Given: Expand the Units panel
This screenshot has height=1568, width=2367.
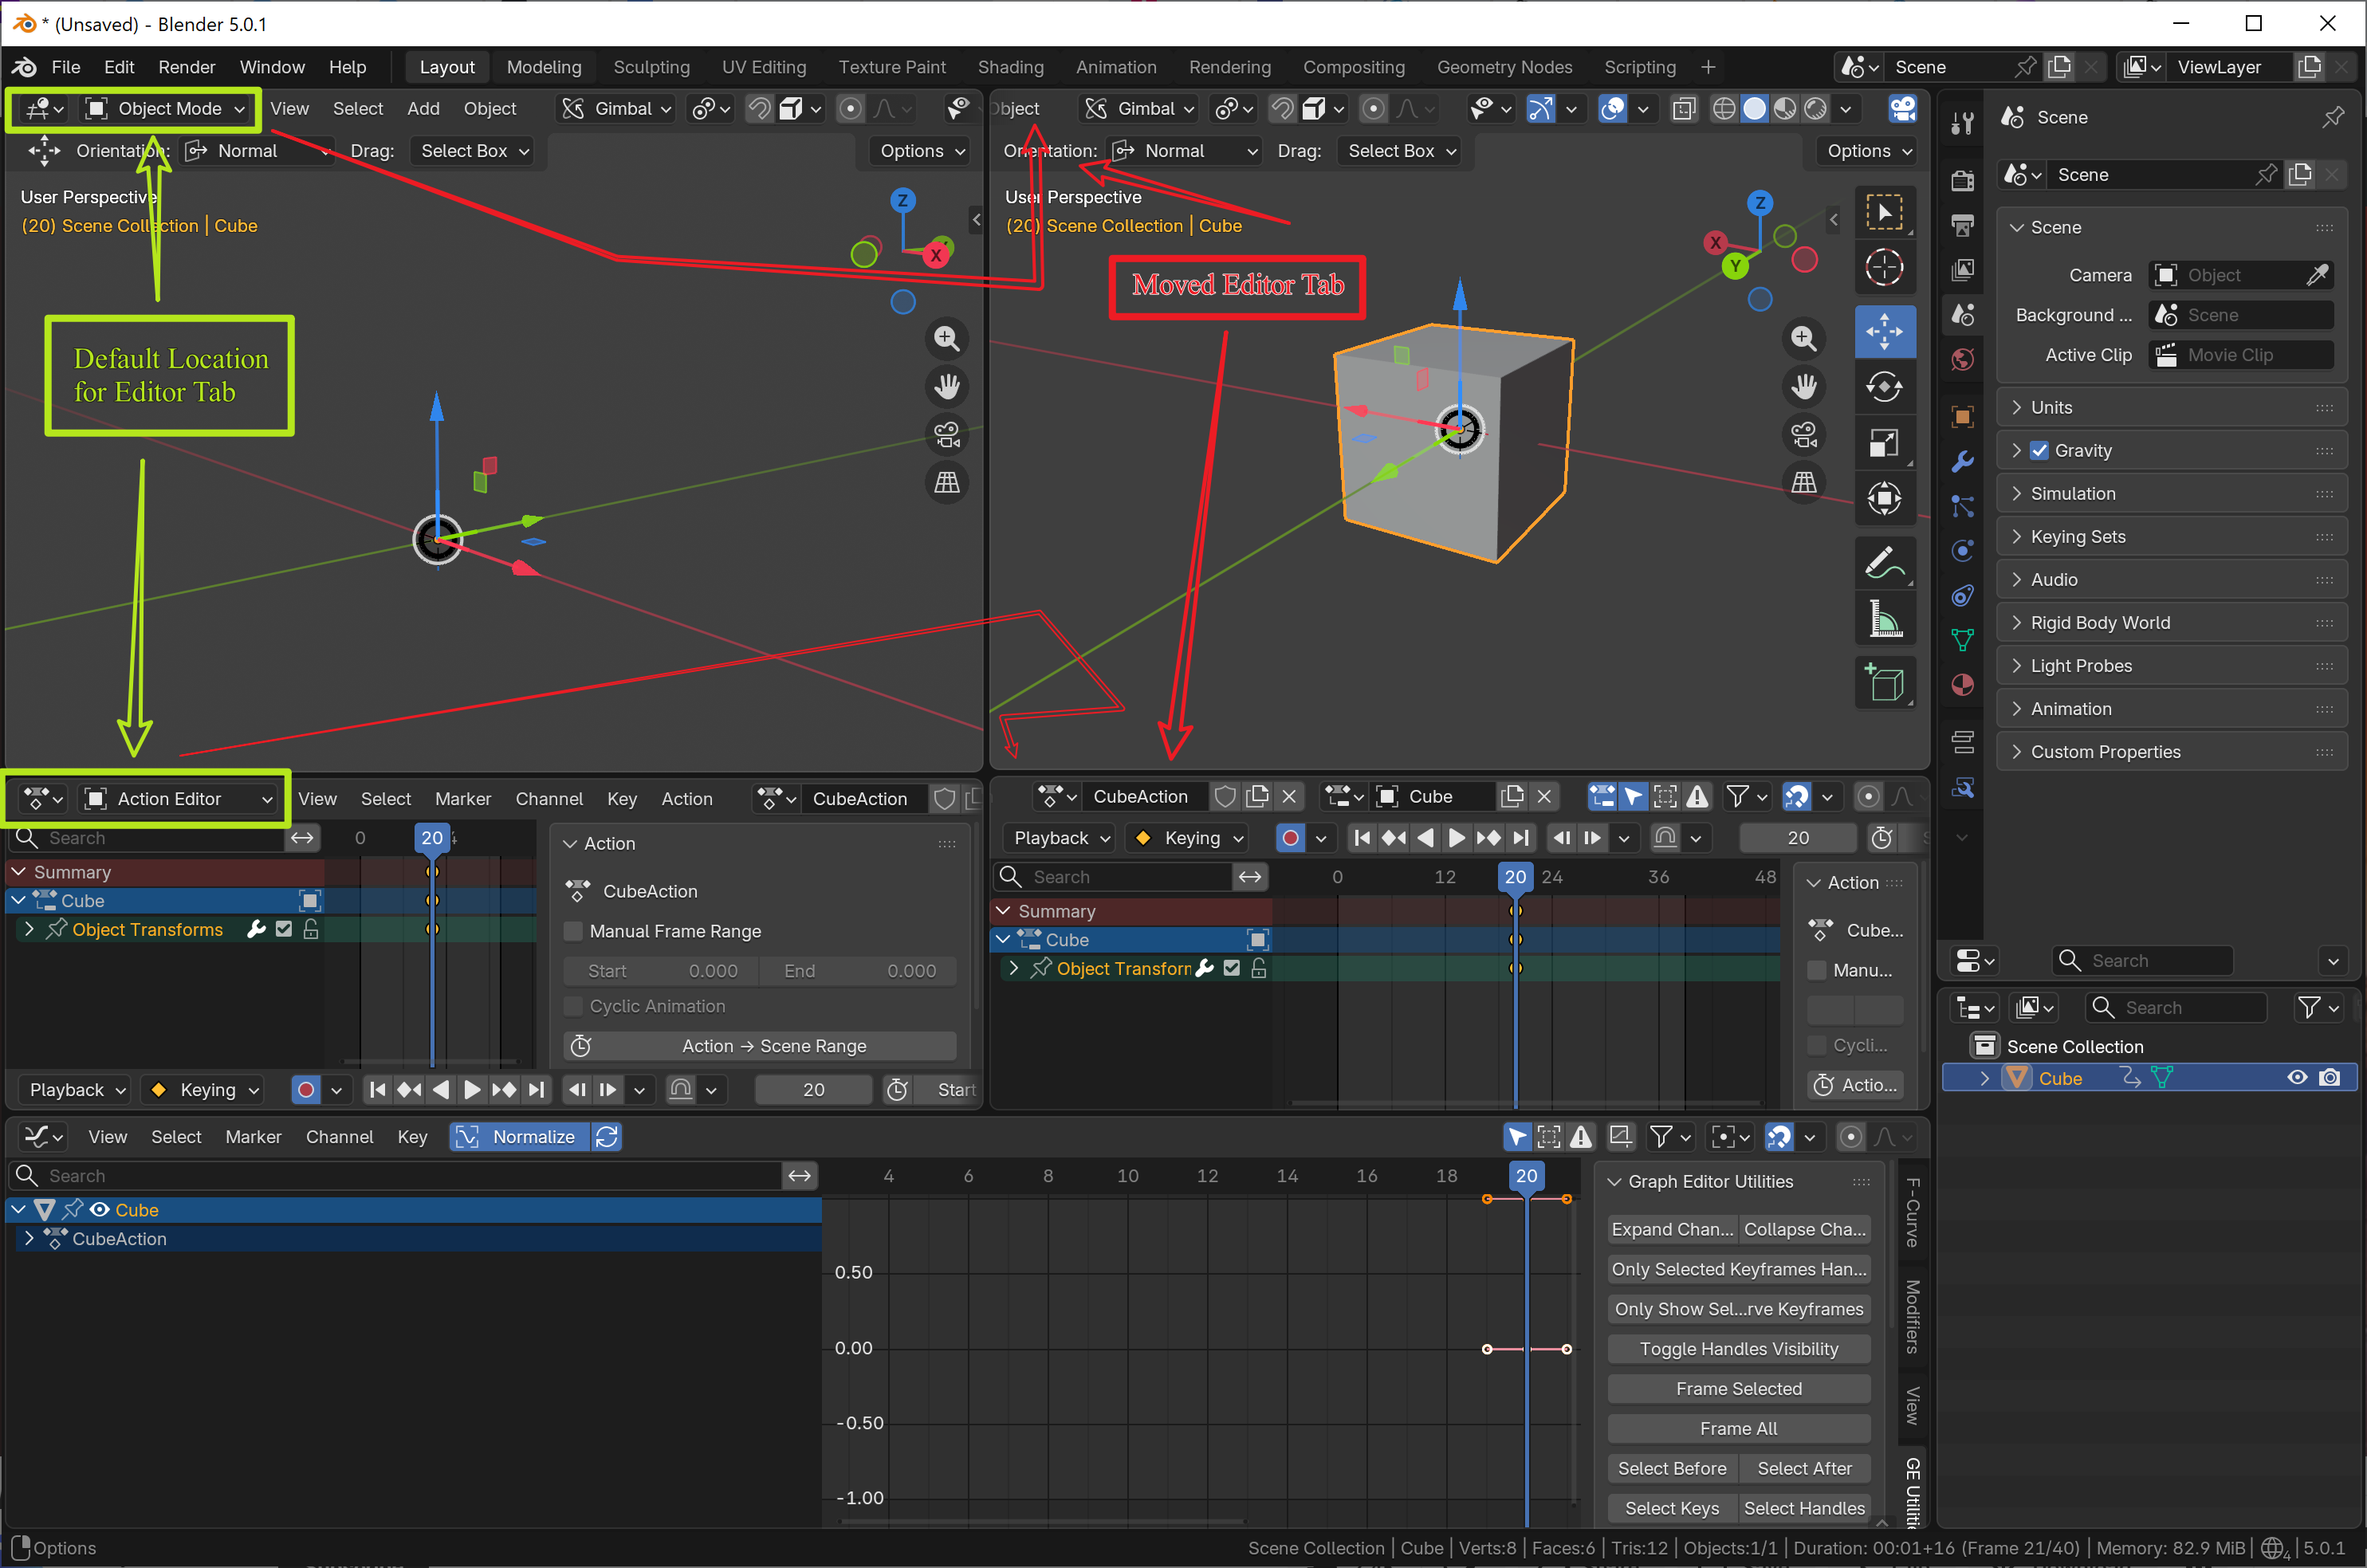Looking at the screenshot, I should click(2172, 408).
